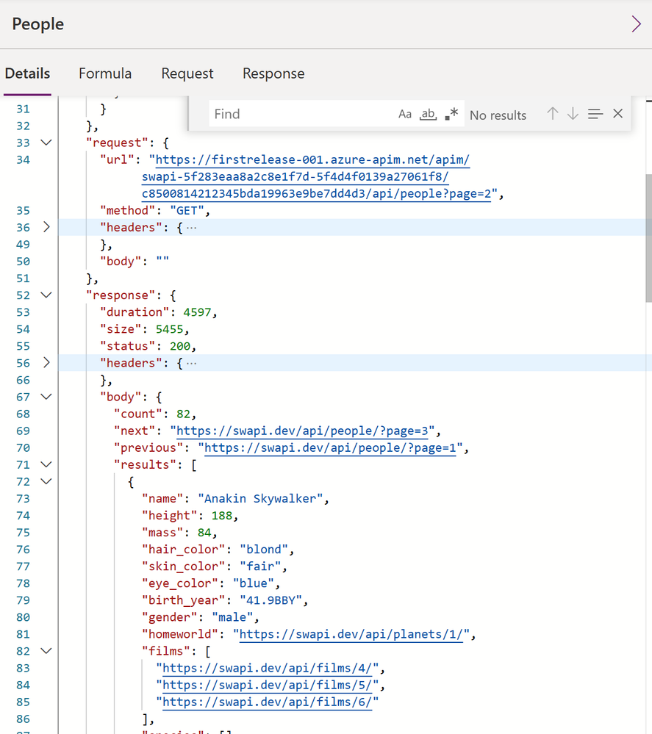652x734 pixels.
Task: Click the "blue" eye color value
Action: pyautogui.click(x=254, y=583)
